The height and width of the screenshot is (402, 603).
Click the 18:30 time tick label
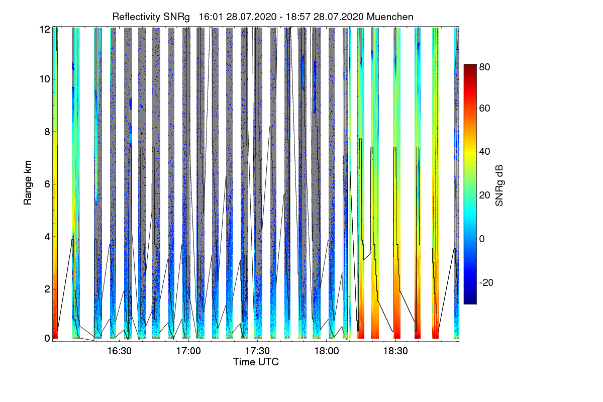click(395, 351)
